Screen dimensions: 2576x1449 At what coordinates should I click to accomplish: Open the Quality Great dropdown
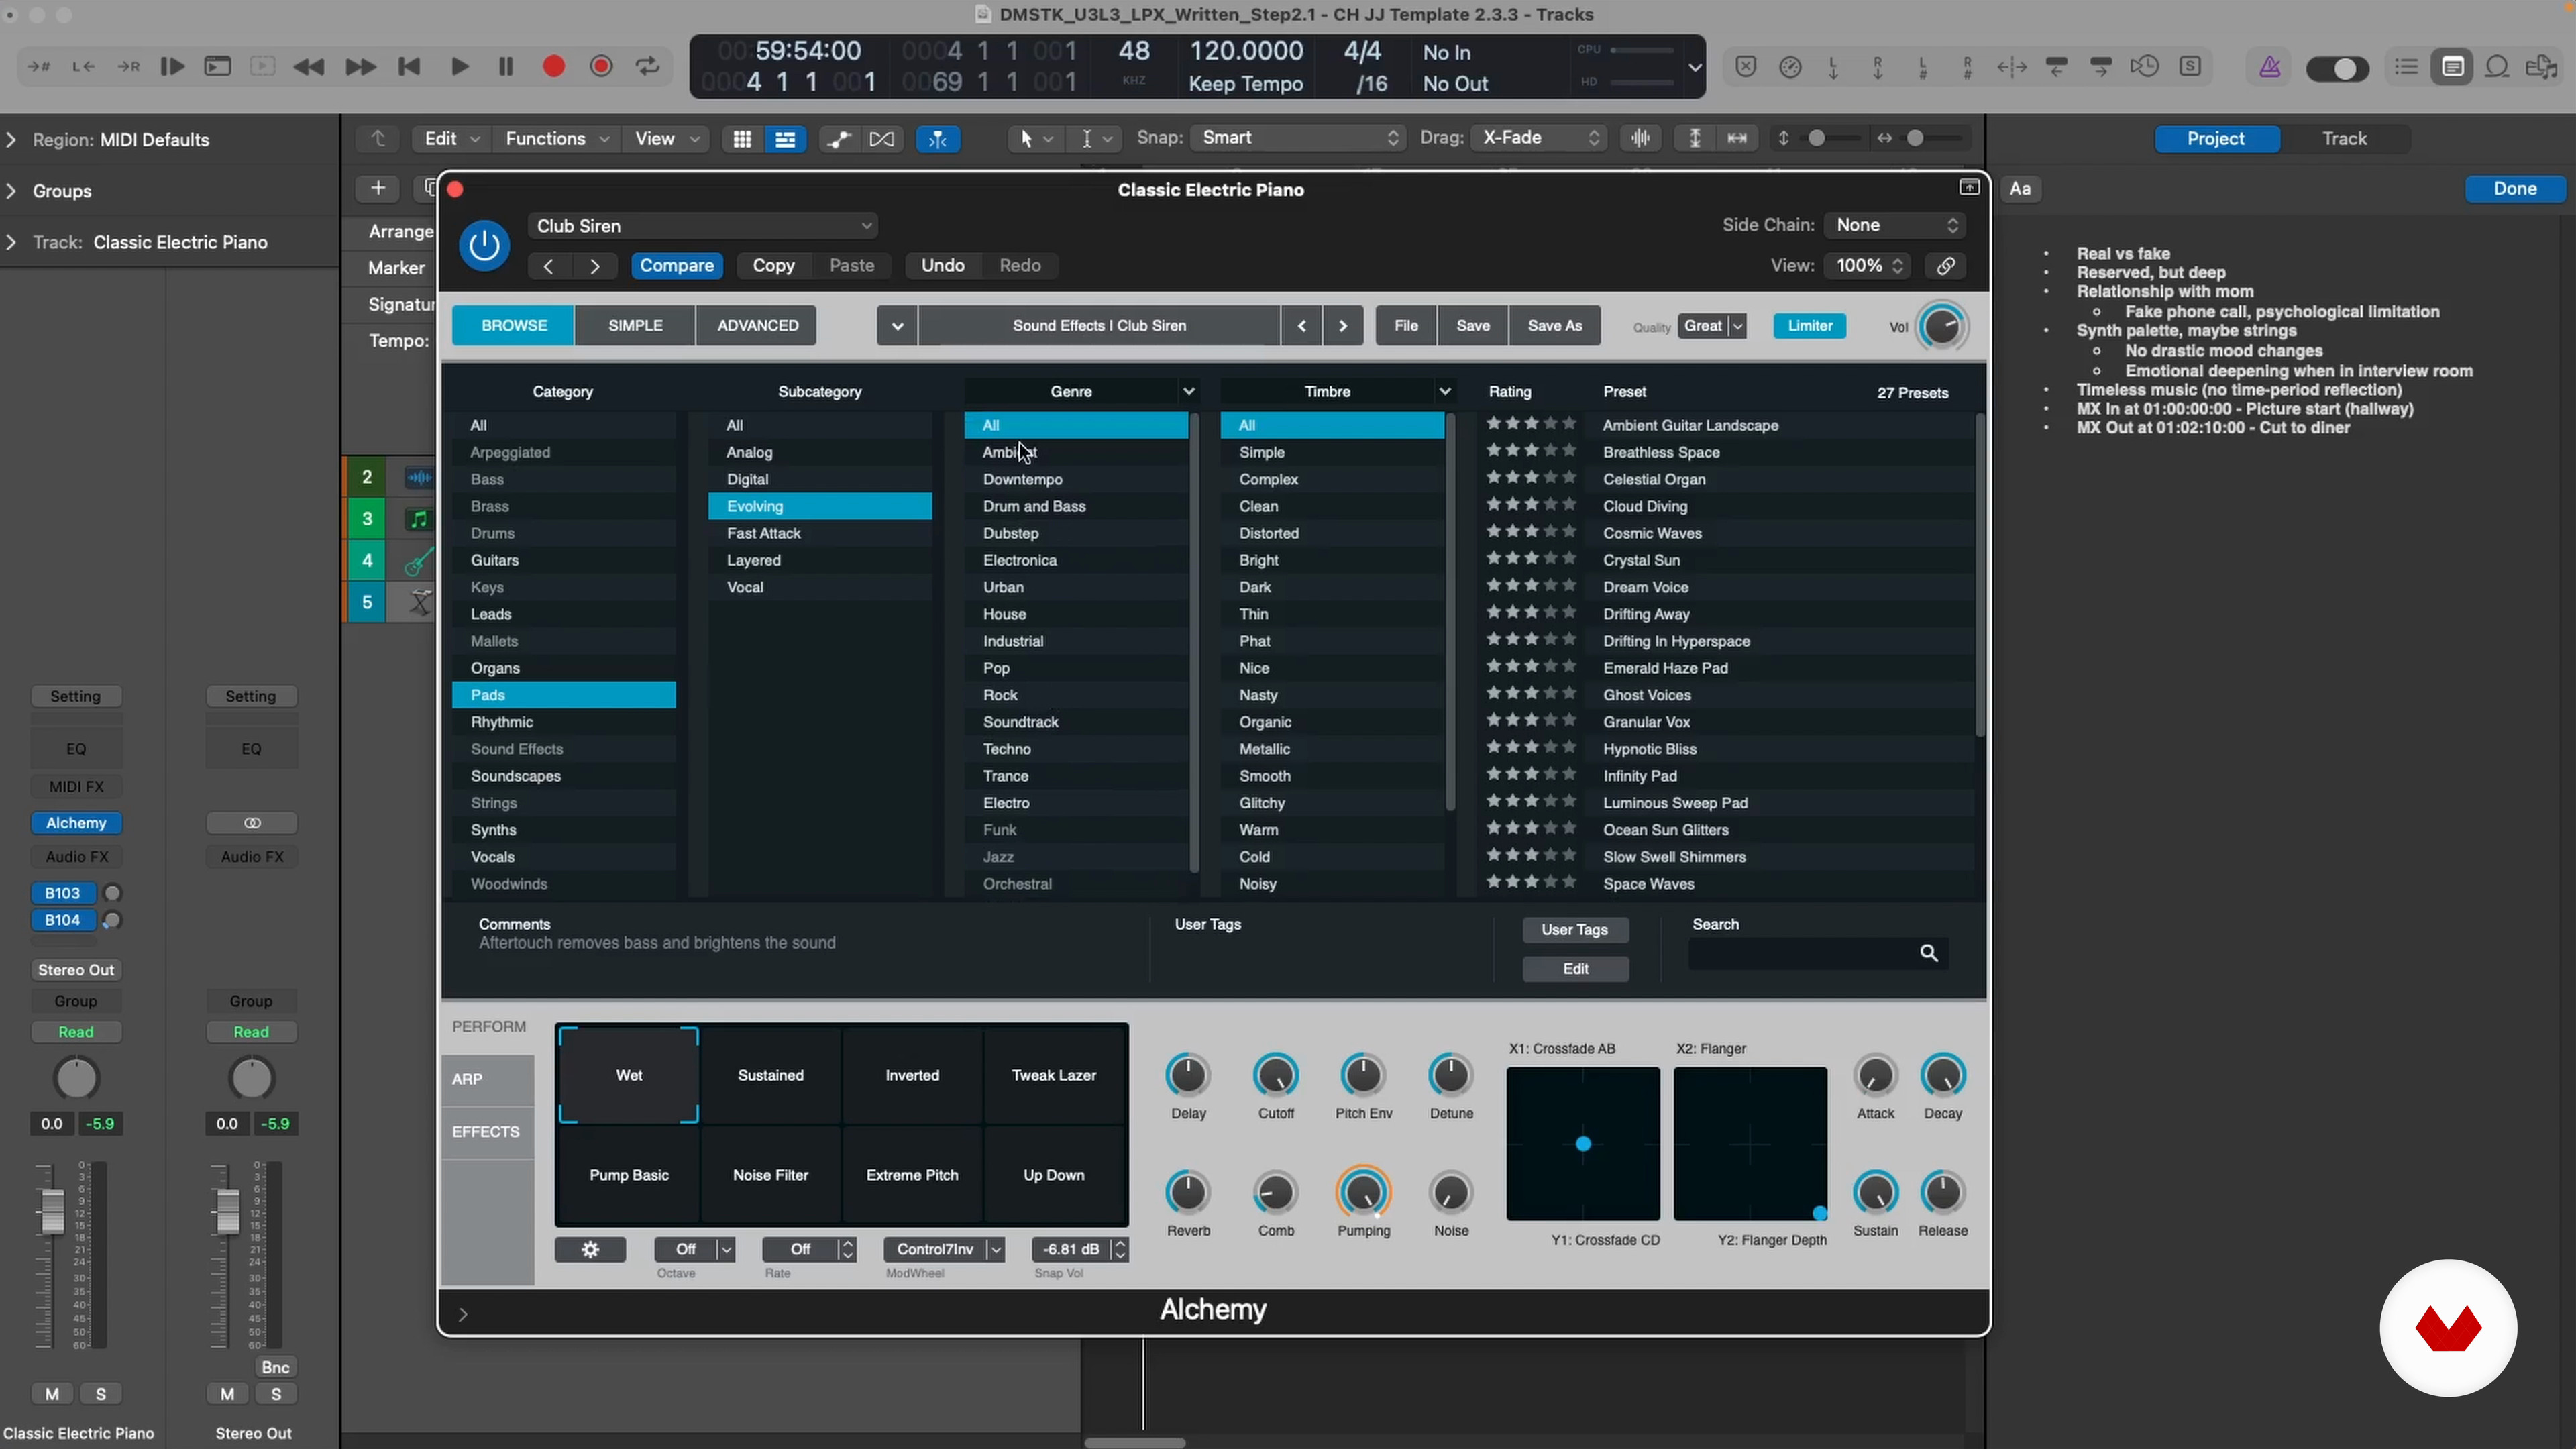click(x=1712, y=325)
